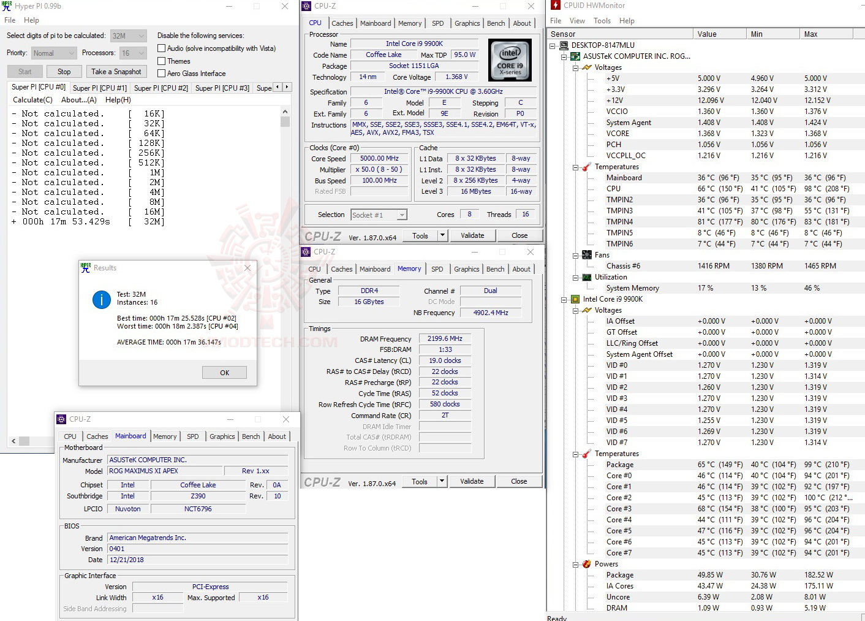Click the Results dialog title bar icon
Viewport: 865px width, 621px height.
click(x=86, y=268)
